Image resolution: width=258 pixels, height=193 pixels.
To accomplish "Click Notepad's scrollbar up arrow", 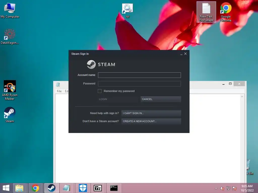I will point(242,96).
